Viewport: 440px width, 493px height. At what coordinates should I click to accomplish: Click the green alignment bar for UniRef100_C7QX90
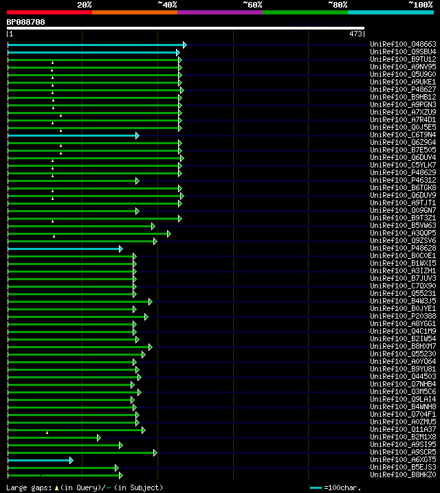point(71,287)
